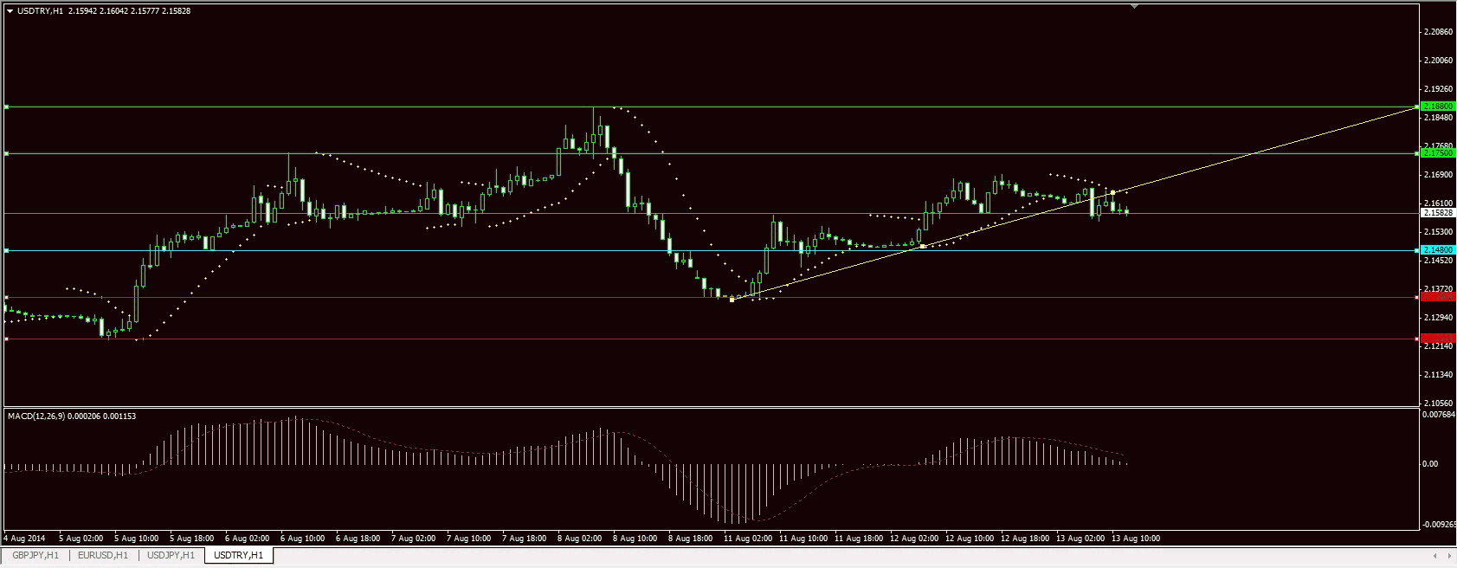
Task: Click the lower red price label near 2.12140
Action: pos(1438,339)
